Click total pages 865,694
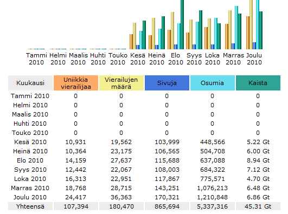This screenshot has height=214, width=288. (x=167, y=206)
